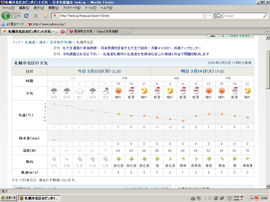Go back with the green Back arrow
Image resolution: width=270 pixels, height=202 pixels.
(6, 16)
